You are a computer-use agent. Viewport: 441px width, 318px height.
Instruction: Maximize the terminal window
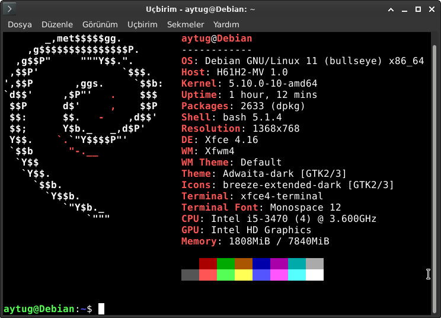[418, 9]
